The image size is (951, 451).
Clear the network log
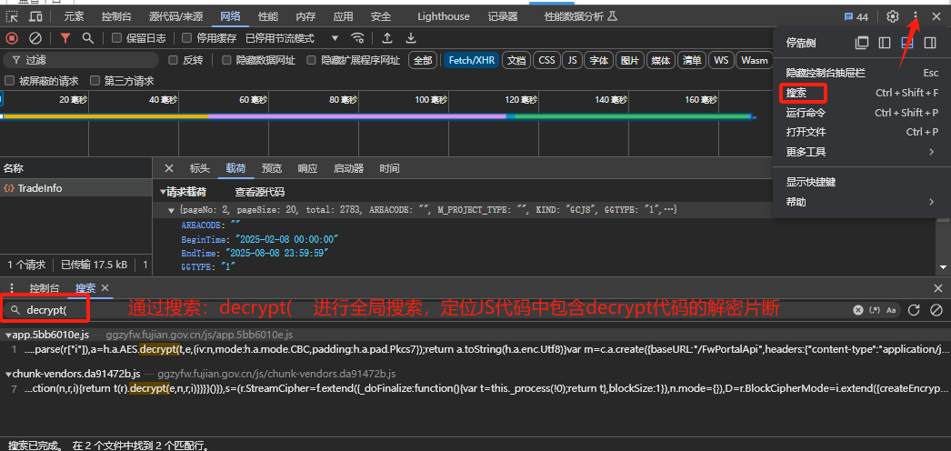tap(35, 38)
